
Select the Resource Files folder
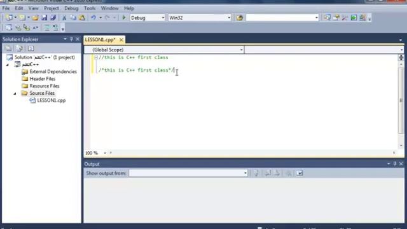coord(45,86)
